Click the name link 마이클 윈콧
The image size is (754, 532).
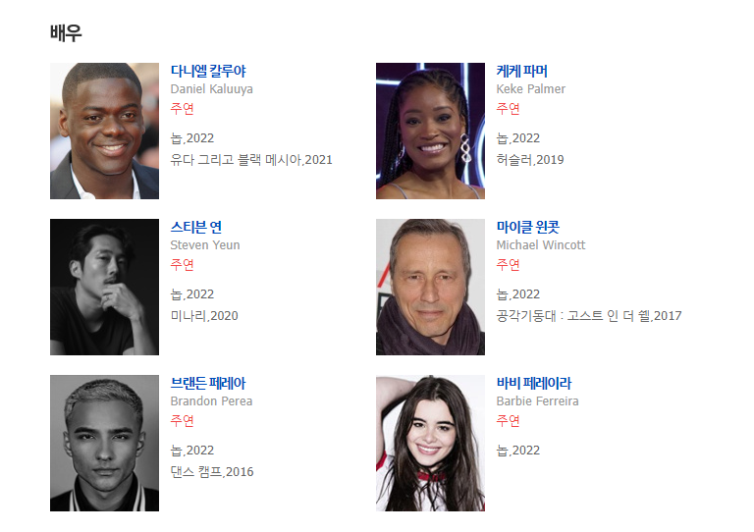(528, 227)
